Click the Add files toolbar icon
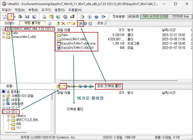Screen dimensions: 193x140 click(82, 17)
